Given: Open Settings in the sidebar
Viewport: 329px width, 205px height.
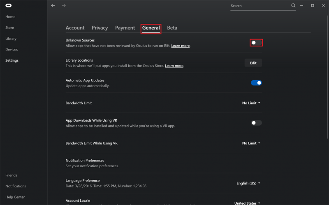Looking at the screenshot, I should point(12,60).
